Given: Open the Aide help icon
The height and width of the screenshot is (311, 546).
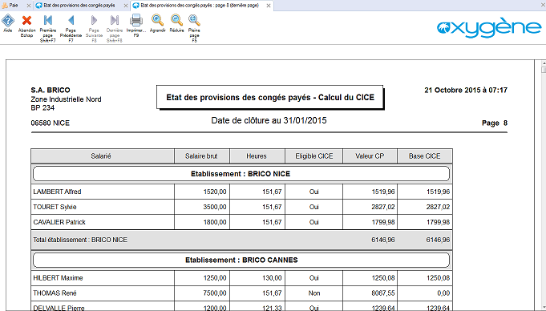Looking at the screenshot, I should pos(8,21).
